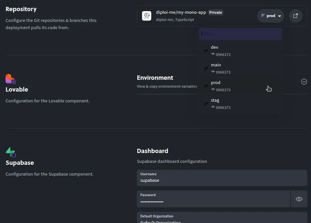
Task: Click branch icon next to dev
Action: (x=206, y=51)
